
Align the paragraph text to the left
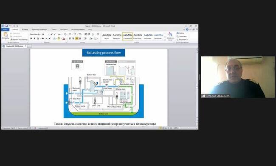coord(70,38)
